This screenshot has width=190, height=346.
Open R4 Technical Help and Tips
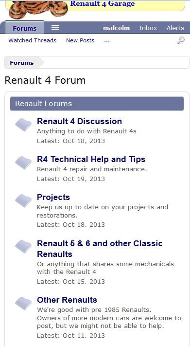[91, 159]
